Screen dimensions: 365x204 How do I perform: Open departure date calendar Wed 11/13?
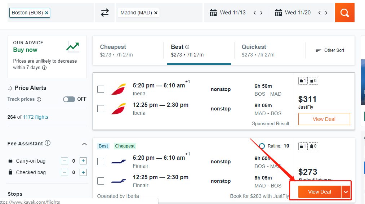click(228, 13)
